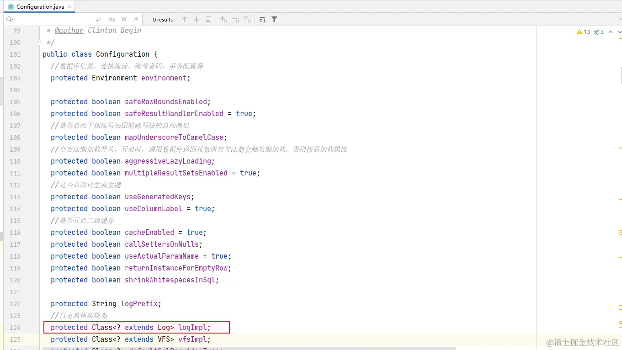This screenshot has height=350, width=622.
Task: Select all occurrences icon in find bar
Action: [x=247, y=19]
